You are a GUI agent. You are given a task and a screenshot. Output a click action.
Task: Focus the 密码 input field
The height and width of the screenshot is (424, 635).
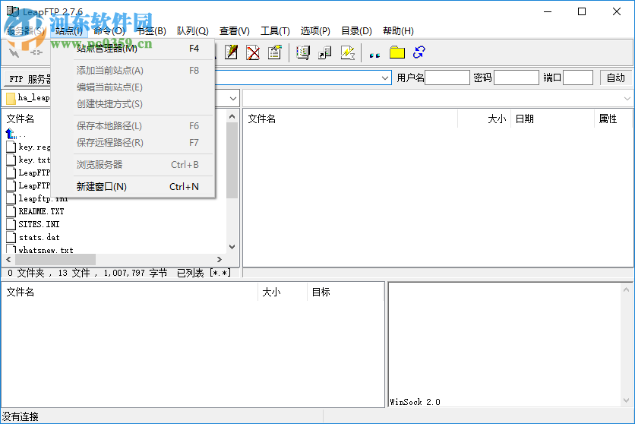click(x=517, y=78)
